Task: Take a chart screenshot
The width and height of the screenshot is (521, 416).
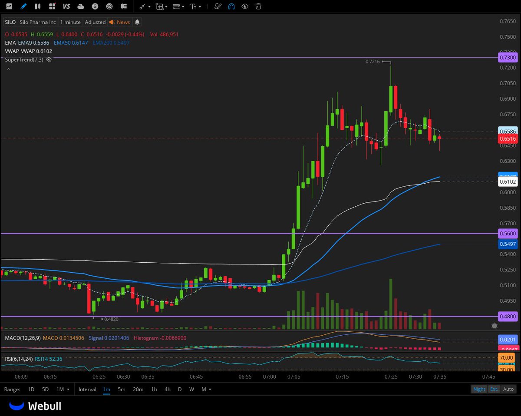Action: 9,7
